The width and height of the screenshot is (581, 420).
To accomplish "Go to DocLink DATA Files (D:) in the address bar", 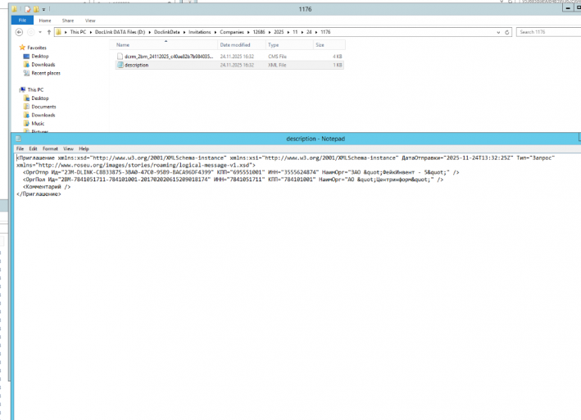I will 120,32.
